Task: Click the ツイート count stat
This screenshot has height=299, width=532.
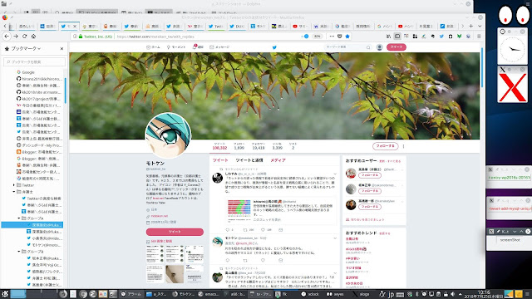Action: (219, 146)
